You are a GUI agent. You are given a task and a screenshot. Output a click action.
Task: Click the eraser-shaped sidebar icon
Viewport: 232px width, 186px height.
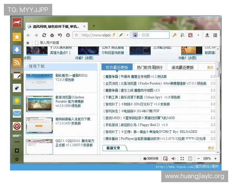[17, 88]
